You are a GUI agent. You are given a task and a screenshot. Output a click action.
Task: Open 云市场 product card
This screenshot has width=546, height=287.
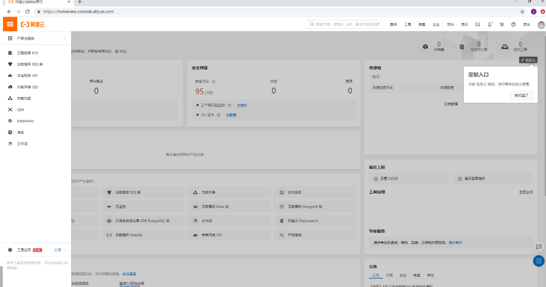229,221
